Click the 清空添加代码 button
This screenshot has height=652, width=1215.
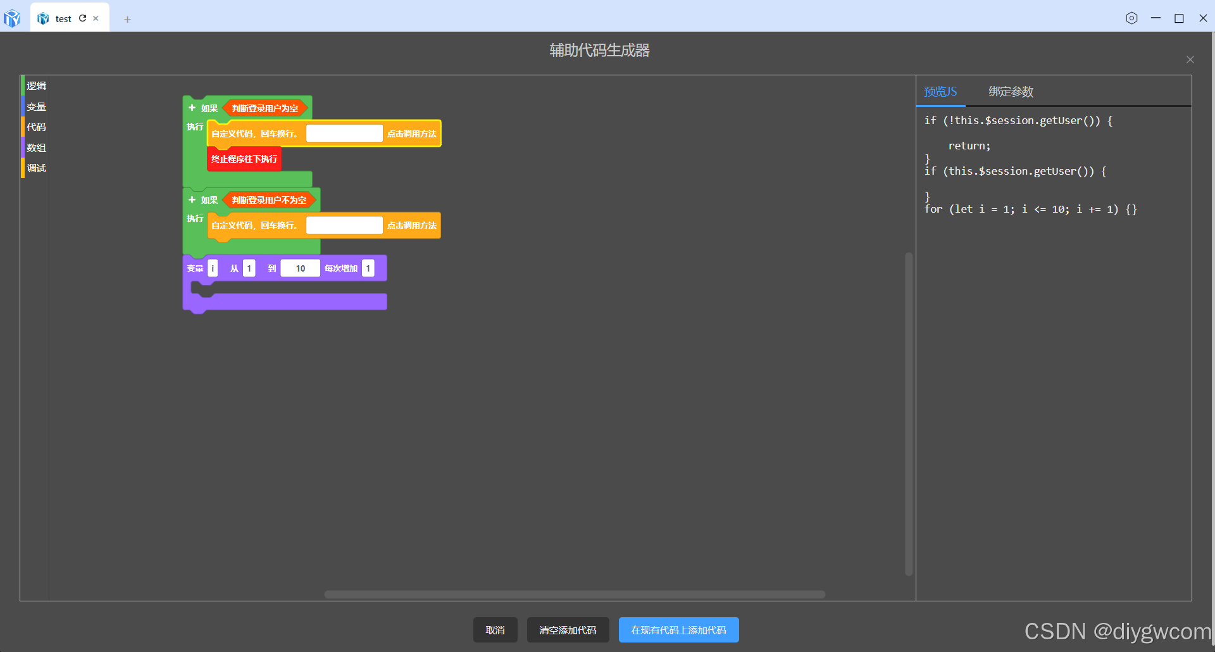tap(568, 630)
